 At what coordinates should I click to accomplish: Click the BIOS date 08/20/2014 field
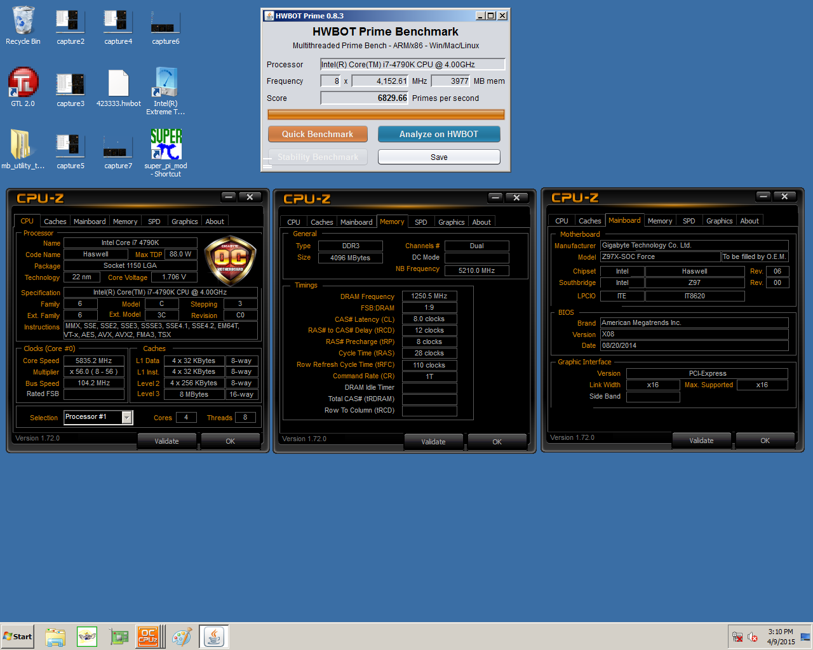[694, 345]
